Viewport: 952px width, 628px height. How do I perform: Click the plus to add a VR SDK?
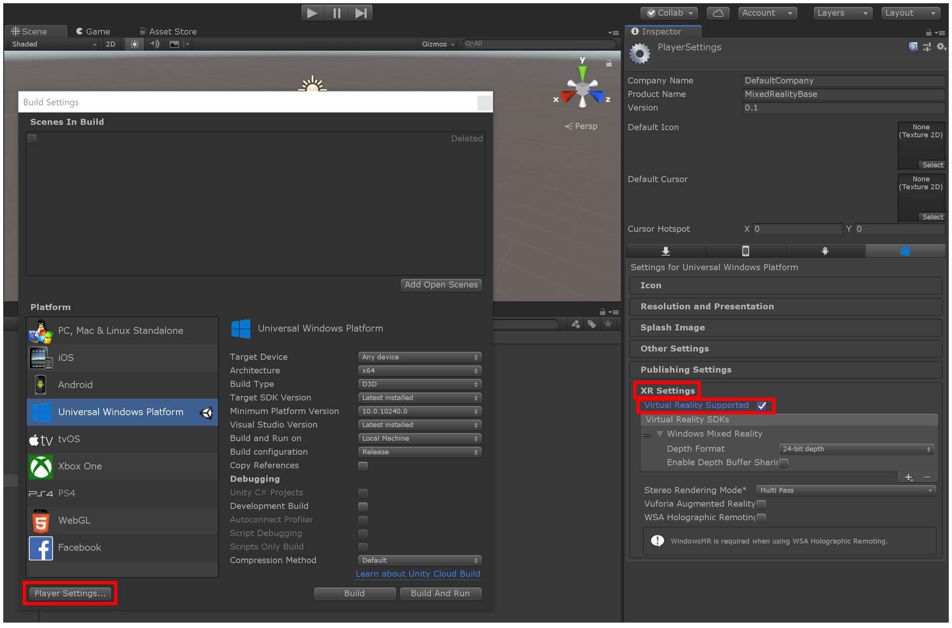(908, 478)
